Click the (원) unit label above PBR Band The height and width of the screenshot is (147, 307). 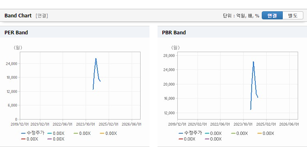click(175, 48)
